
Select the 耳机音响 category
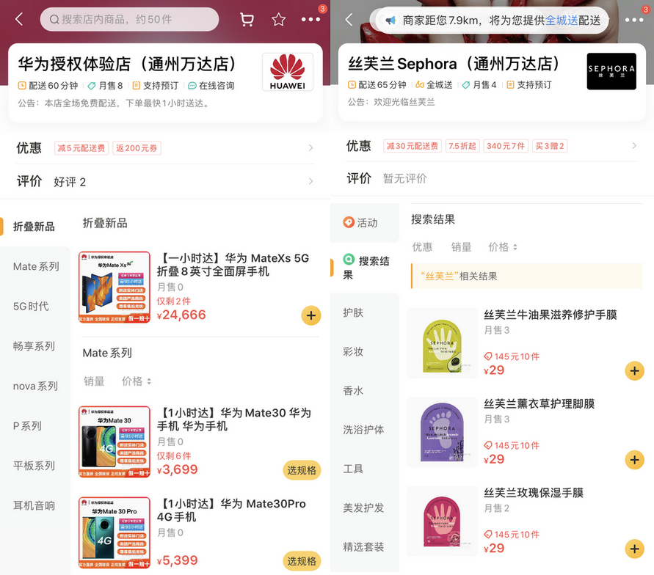pos(34,506)
